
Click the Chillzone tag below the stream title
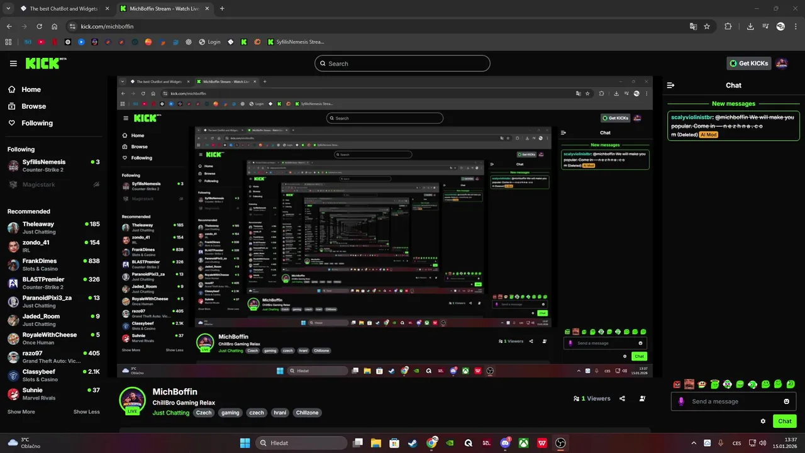pos(308,413)
